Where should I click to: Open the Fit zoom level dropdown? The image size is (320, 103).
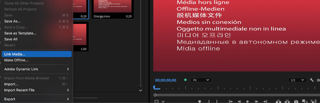pos(201,80)
